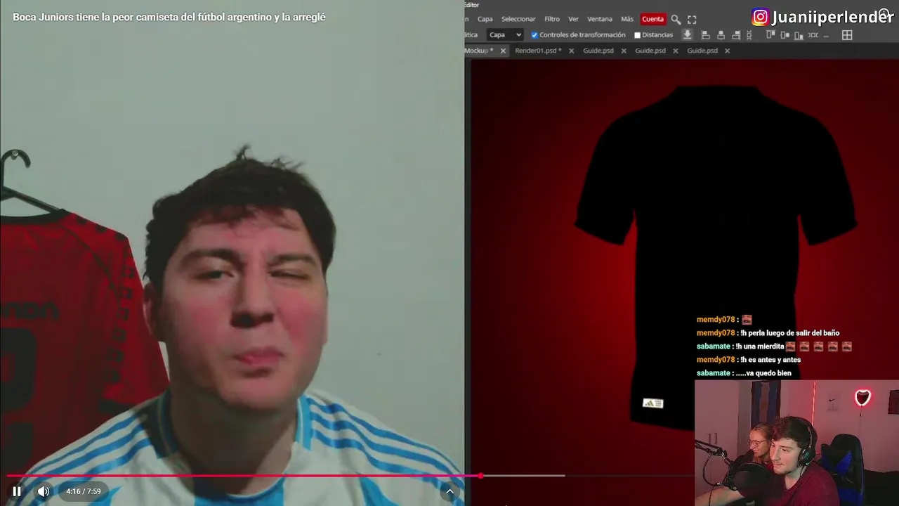Image resolution: width=899 pixels, height=506 pixels.
Task: Toggle Controles de transformación checkbox
Action: (x=534, y=35)
